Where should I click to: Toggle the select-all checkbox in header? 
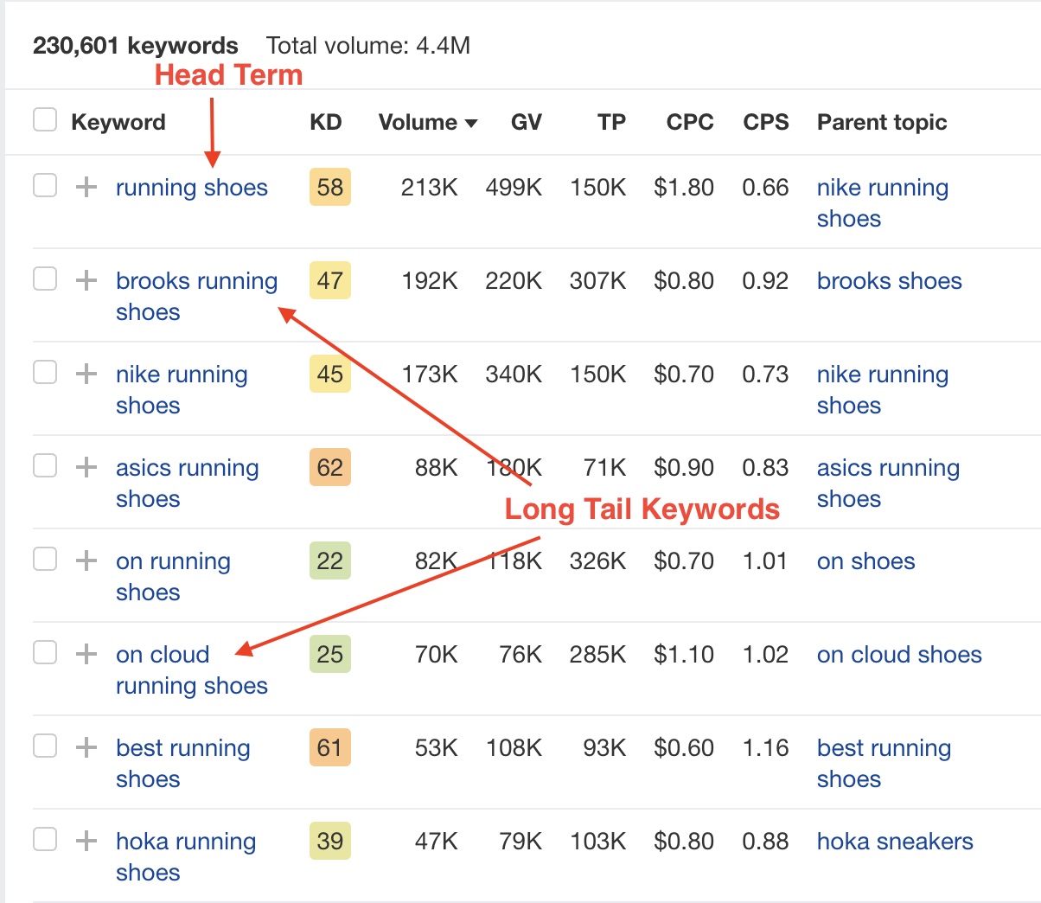(x=45, y=119)
